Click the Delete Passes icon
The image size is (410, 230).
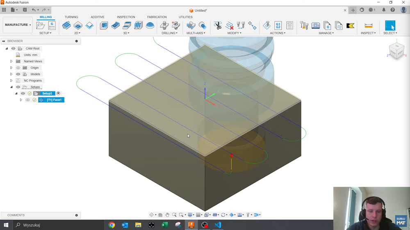click(x=229, y=25)
